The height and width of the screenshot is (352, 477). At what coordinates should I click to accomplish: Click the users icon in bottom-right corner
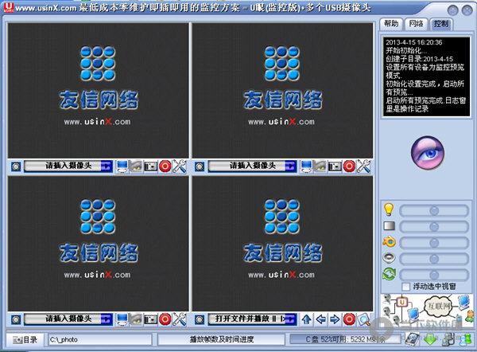[465, 339]
